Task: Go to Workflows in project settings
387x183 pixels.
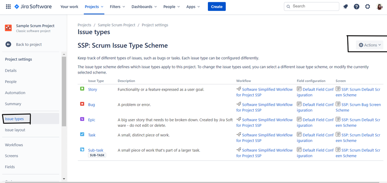Action: pyautogui.click(x=14, y=145)
